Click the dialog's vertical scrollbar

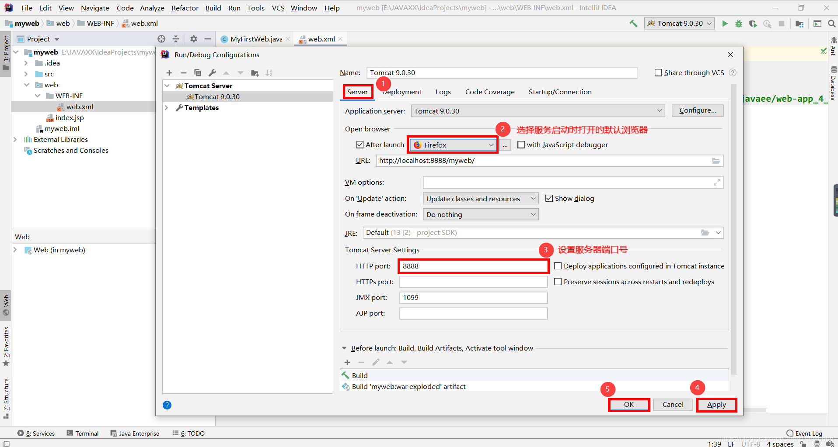point(734,229)
